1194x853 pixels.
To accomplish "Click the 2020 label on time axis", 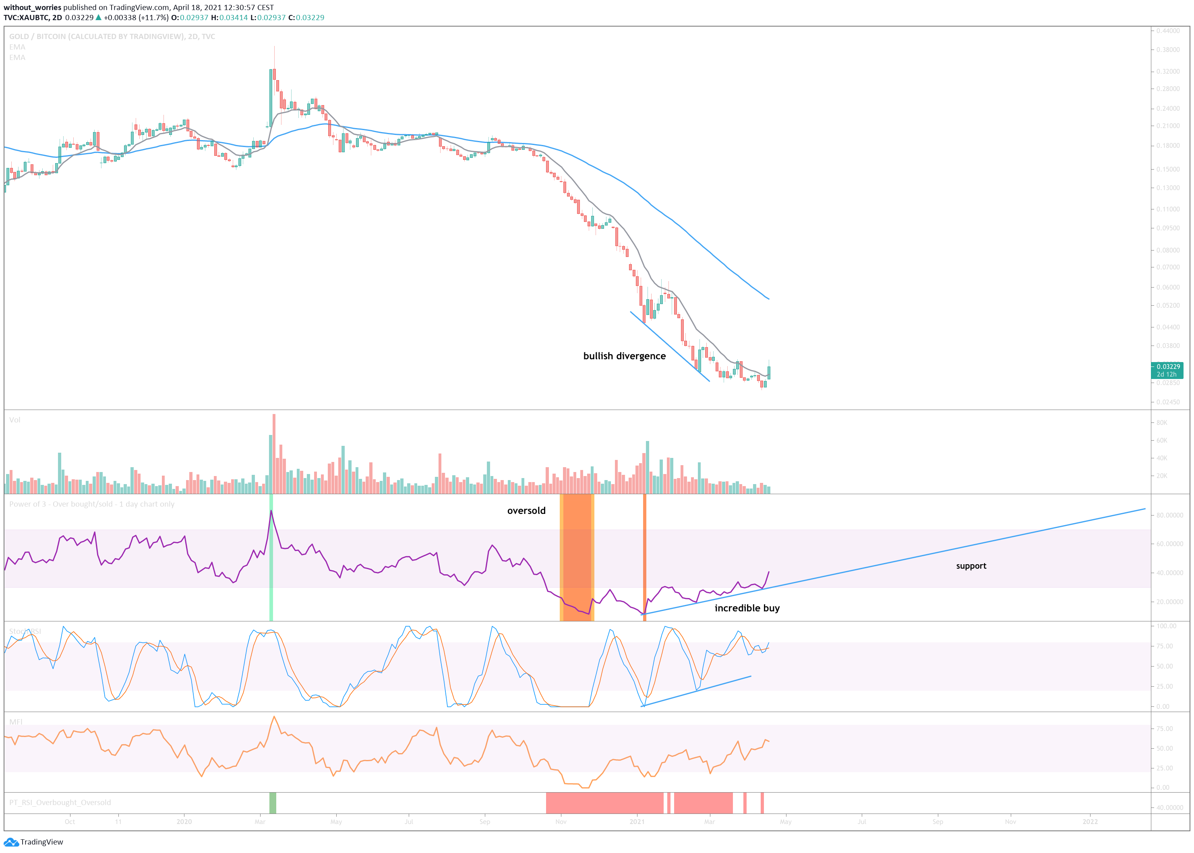I will [184, 822].
